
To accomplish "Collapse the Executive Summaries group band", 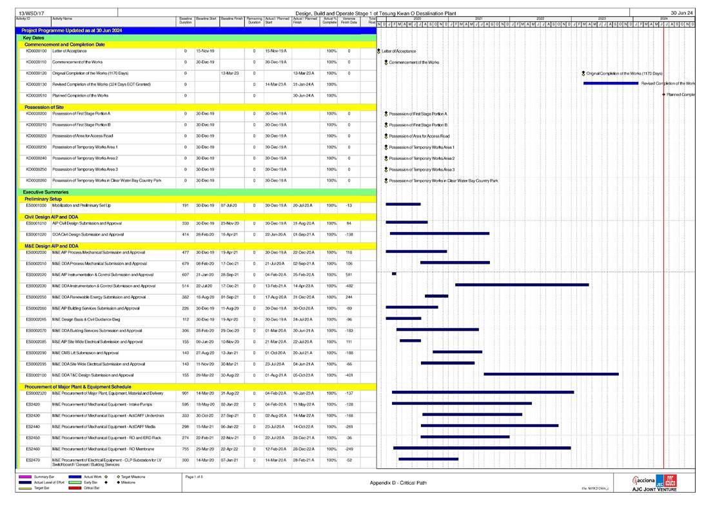I will 45,192.
